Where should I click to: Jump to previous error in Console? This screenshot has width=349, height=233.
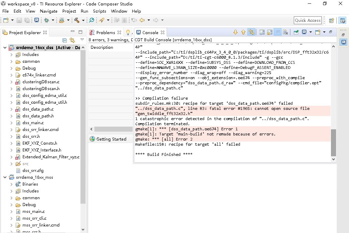coord(243,32)
